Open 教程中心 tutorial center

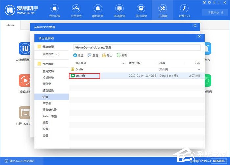tap(184, 11)
